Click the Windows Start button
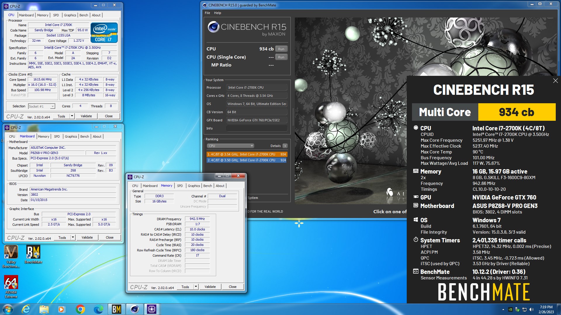Screen dimensions: 561x315 [8, 309]
